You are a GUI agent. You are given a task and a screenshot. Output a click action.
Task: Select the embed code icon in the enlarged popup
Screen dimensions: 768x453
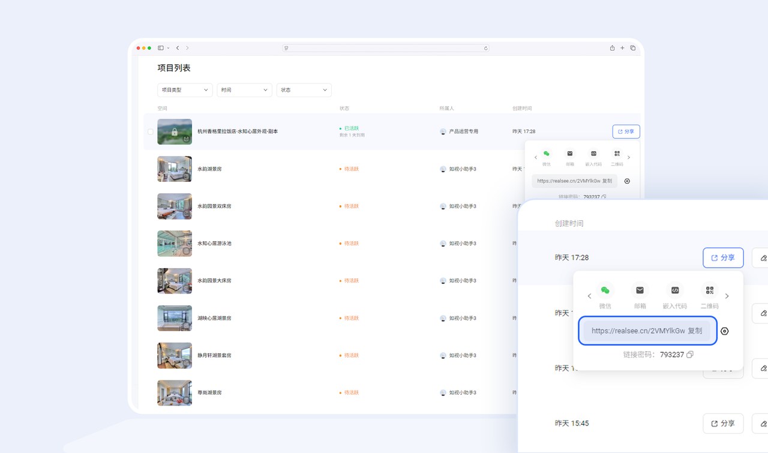pos(674,290)
